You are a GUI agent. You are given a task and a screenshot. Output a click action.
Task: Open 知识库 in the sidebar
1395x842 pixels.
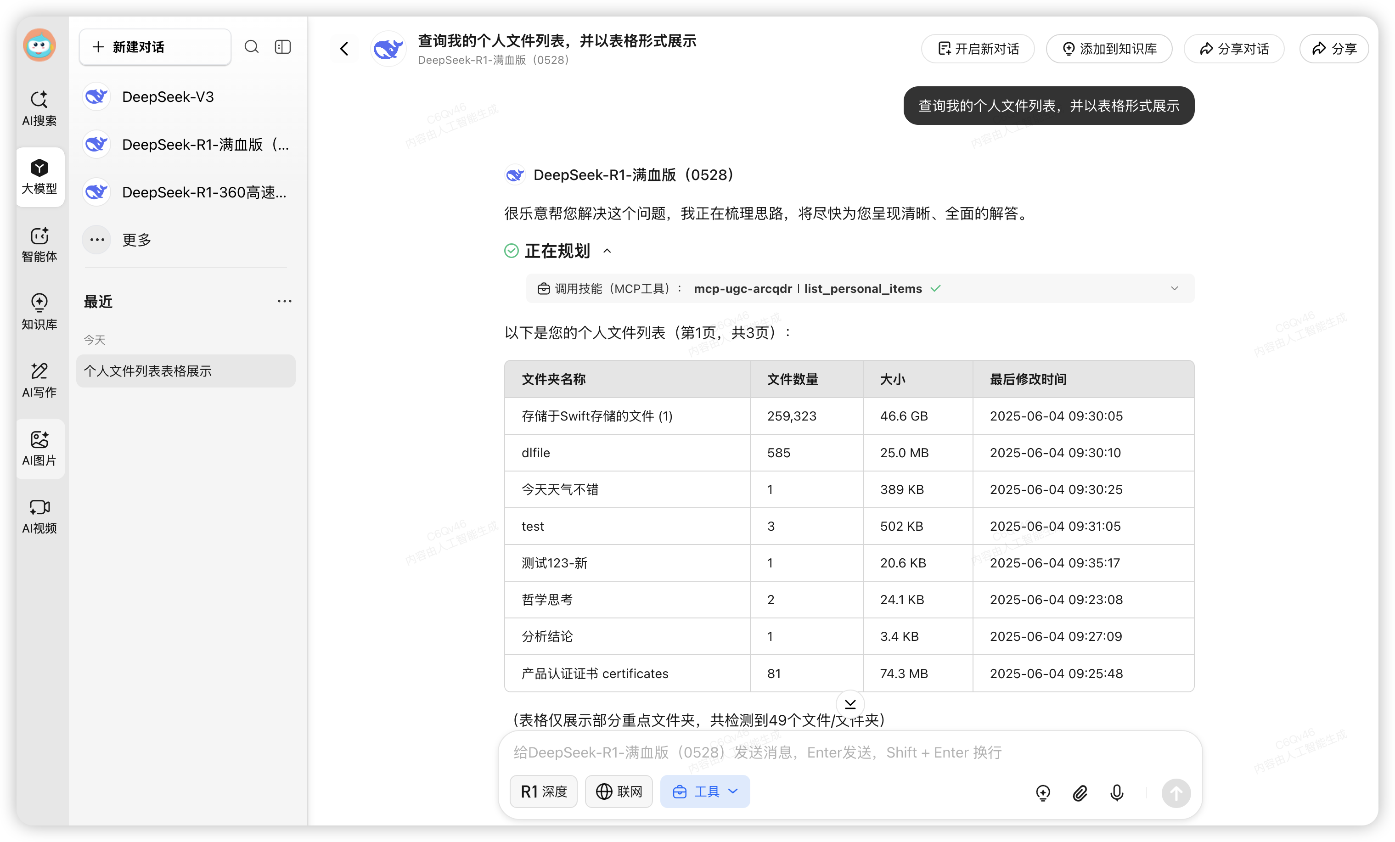pyautogui.click(x=39, y=312)
